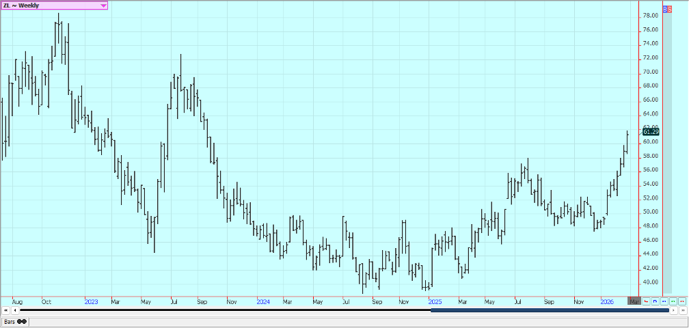
Task: Click the 2025 label on the time axis
Action: 435,301
